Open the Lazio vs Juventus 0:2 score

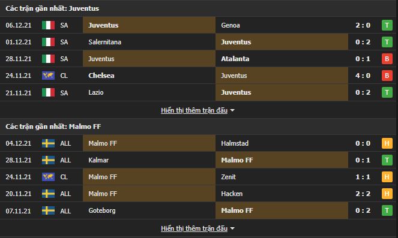[363, 92]
